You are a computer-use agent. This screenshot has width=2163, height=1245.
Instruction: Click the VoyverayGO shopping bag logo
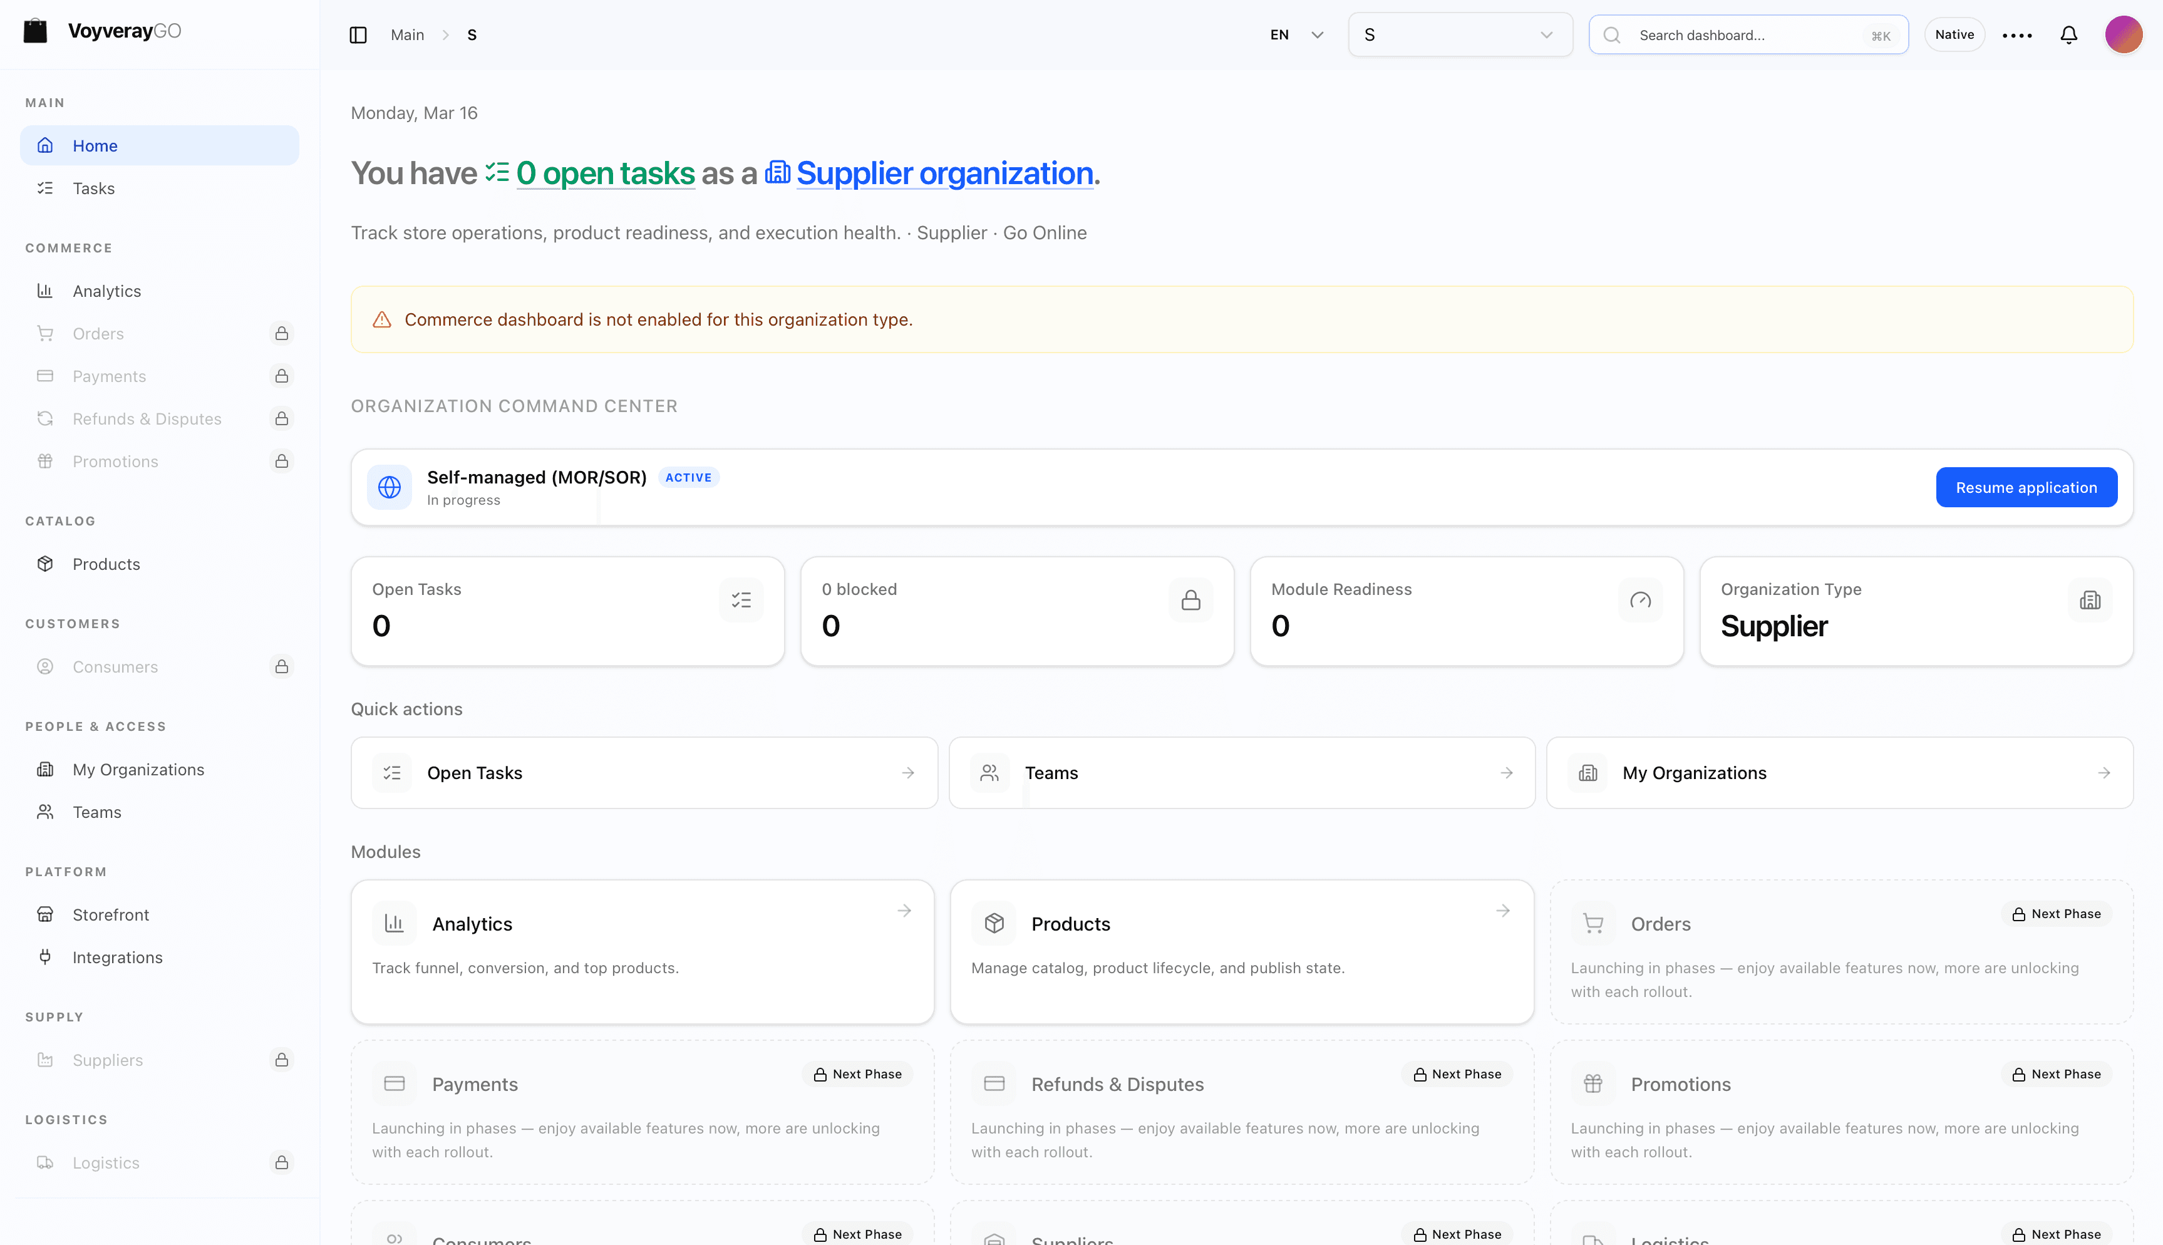pyautogui.click(x=35, y=32)
